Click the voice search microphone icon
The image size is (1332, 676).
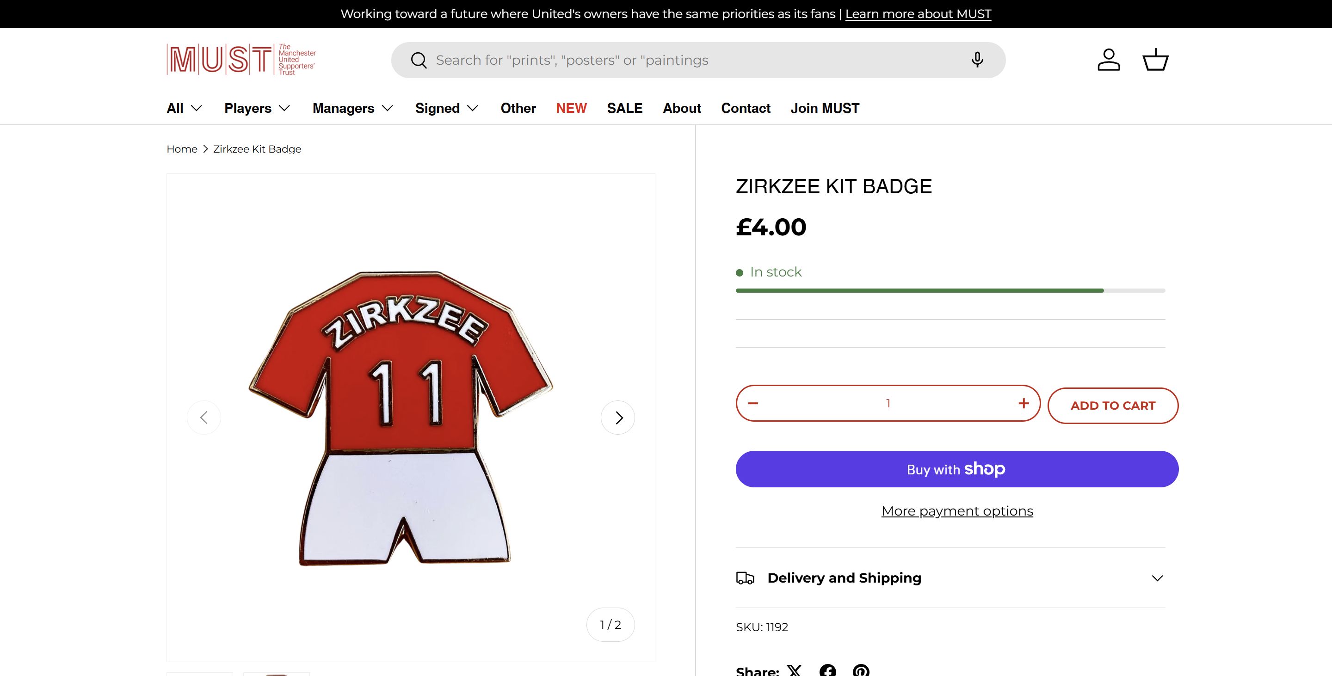pos(977,60)
